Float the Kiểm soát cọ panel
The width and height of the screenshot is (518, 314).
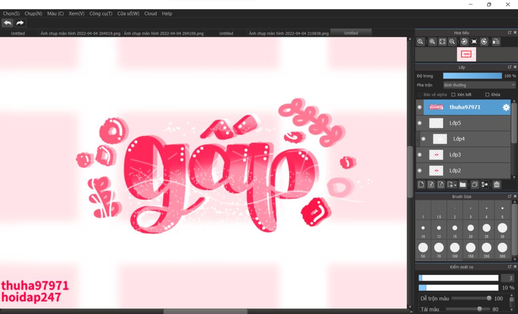coord(509,267)
